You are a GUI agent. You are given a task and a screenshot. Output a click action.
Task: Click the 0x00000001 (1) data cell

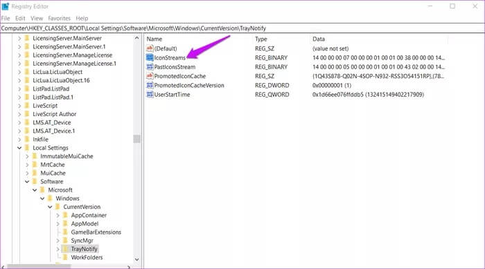pos(332,85)
